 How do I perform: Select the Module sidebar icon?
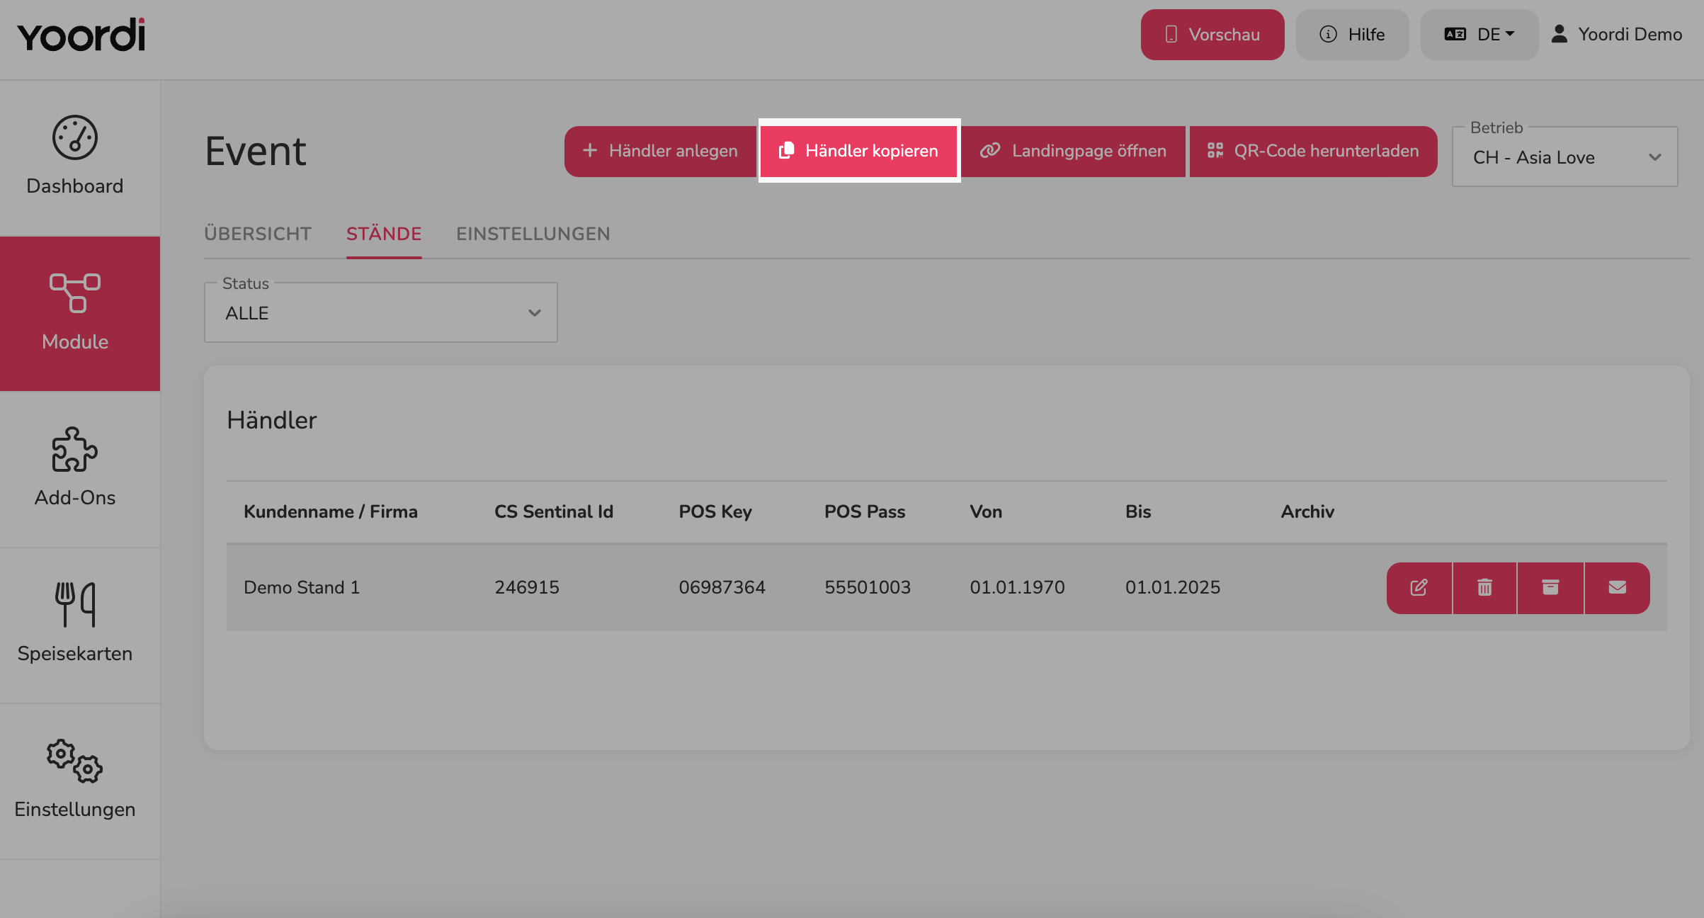pyautogui.click(x=75, y=293)
